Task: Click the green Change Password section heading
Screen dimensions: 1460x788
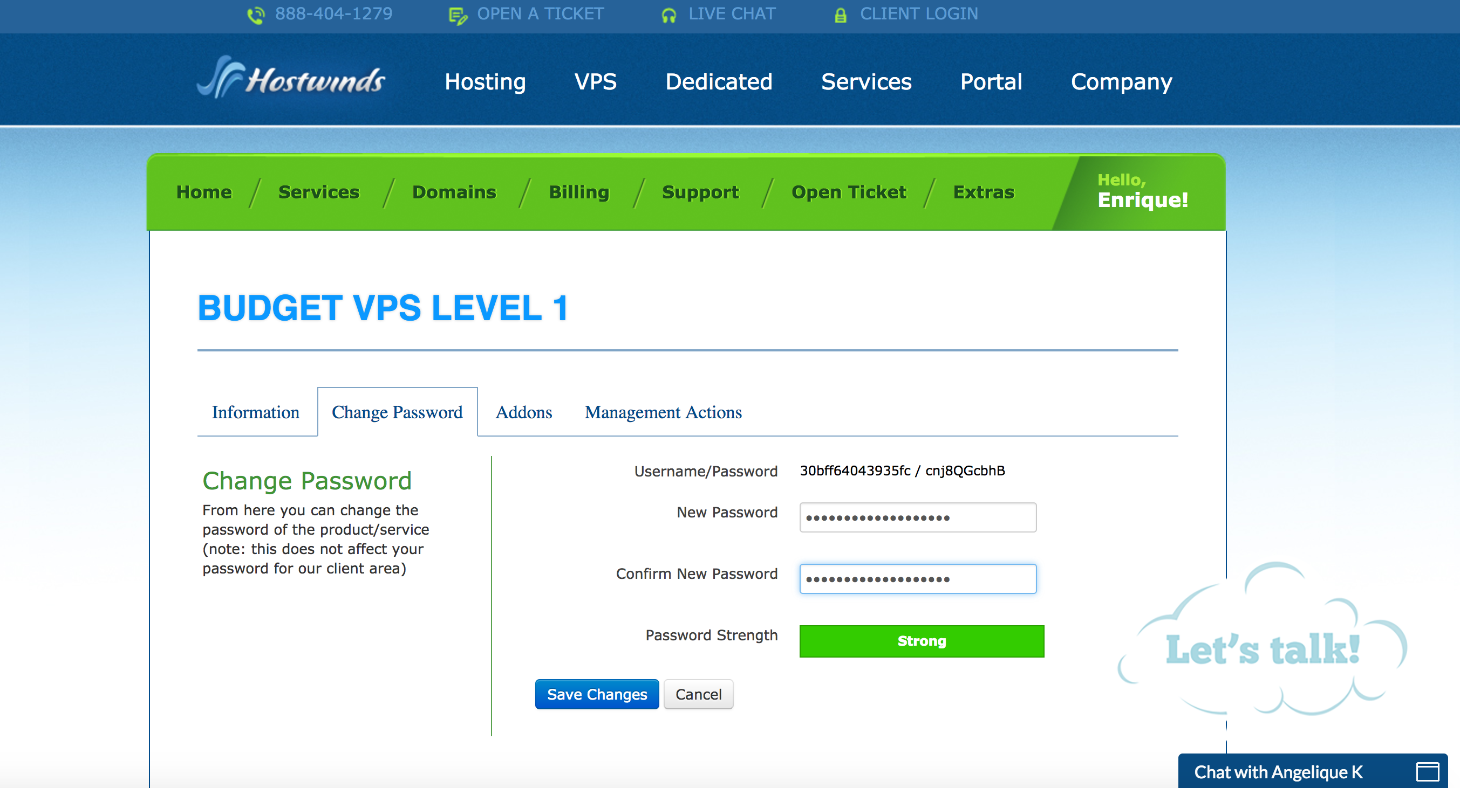Action: click(306, 481)
